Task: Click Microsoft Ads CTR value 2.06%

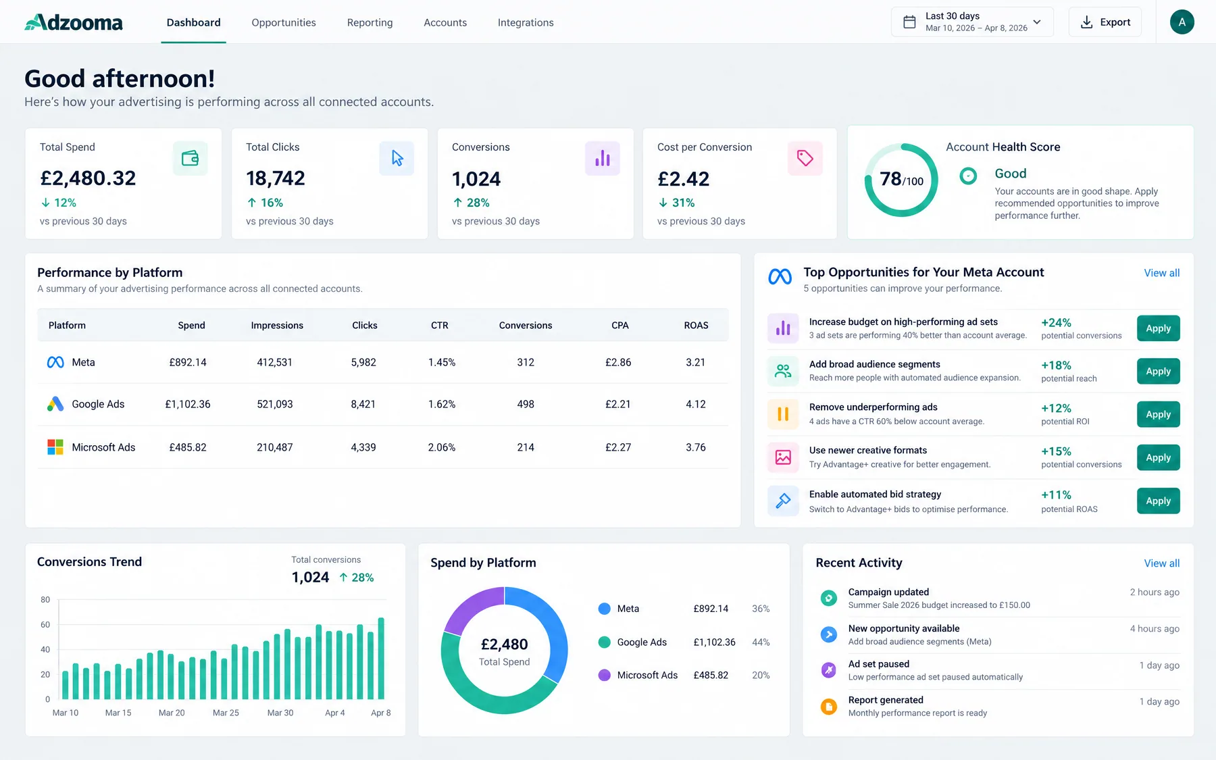Action: [442, 448]
